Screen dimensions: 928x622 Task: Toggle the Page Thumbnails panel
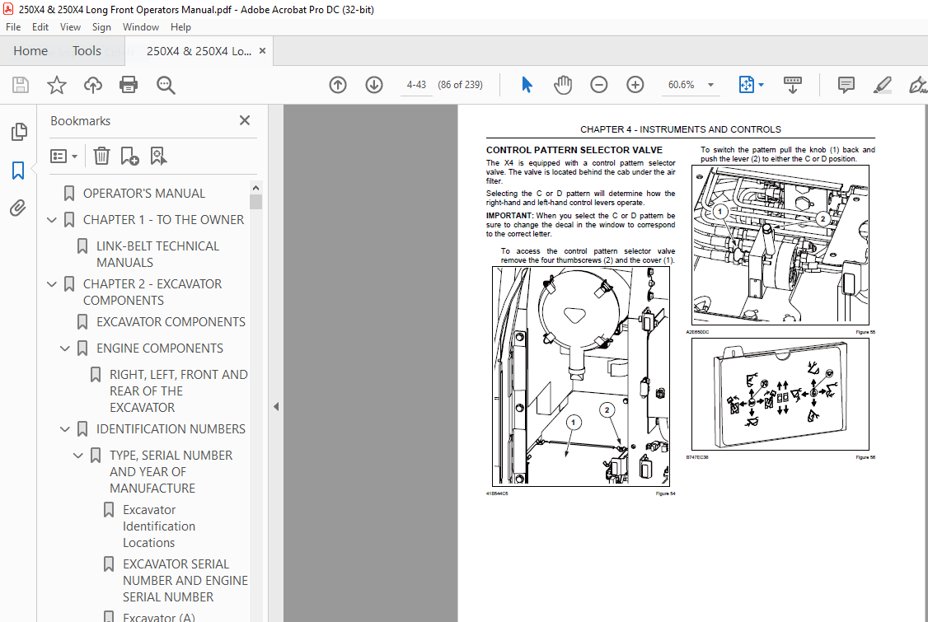18,132
